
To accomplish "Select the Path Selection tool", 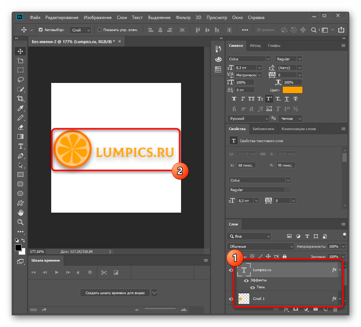I will [20, 165].
